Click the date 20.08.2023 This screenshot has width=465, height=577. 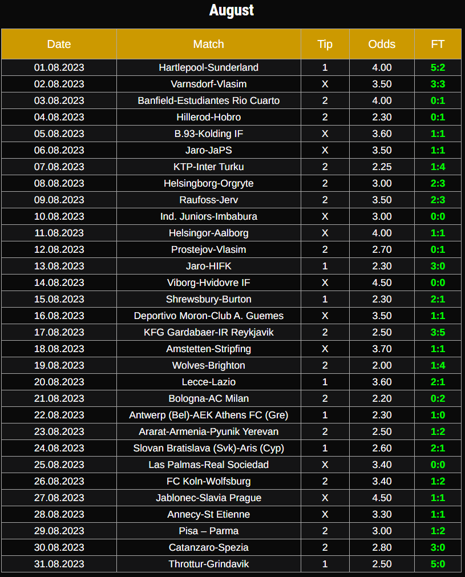coord(59,382)
